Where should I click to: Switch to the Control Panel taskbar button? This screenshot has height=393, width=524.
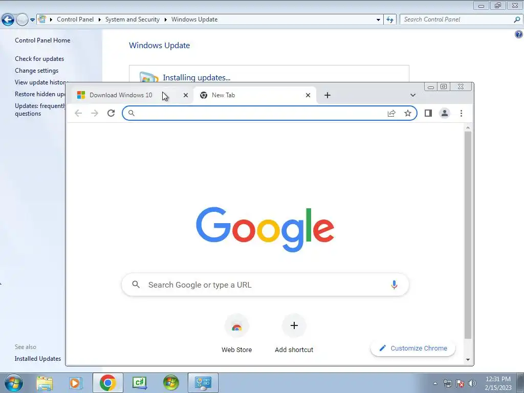[x=203, y=383]
